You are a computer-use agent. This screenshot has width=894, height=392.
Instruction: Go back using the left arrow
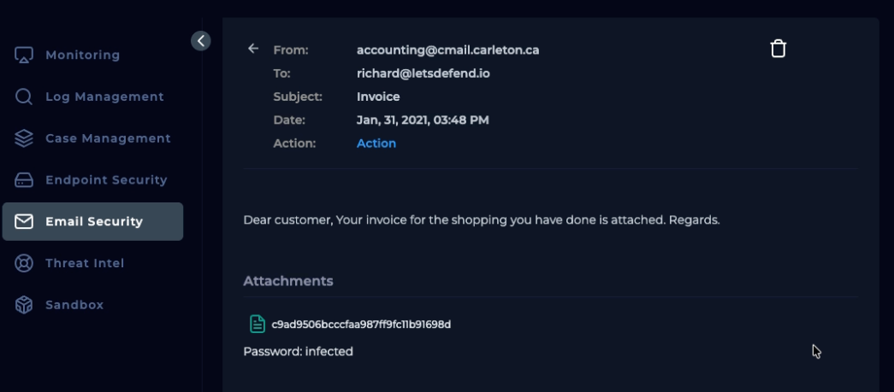253,49
